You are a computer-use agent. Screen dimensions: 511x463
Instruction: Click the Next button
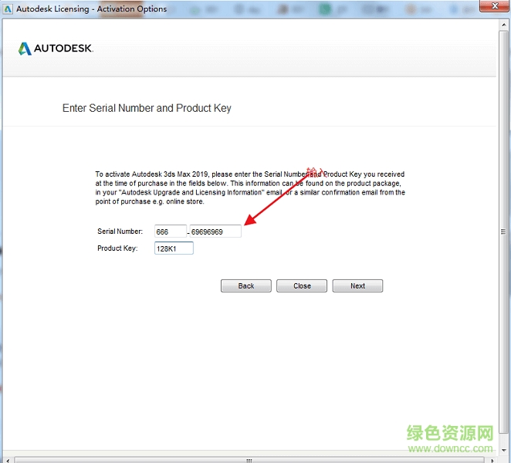tap(357, 286)
